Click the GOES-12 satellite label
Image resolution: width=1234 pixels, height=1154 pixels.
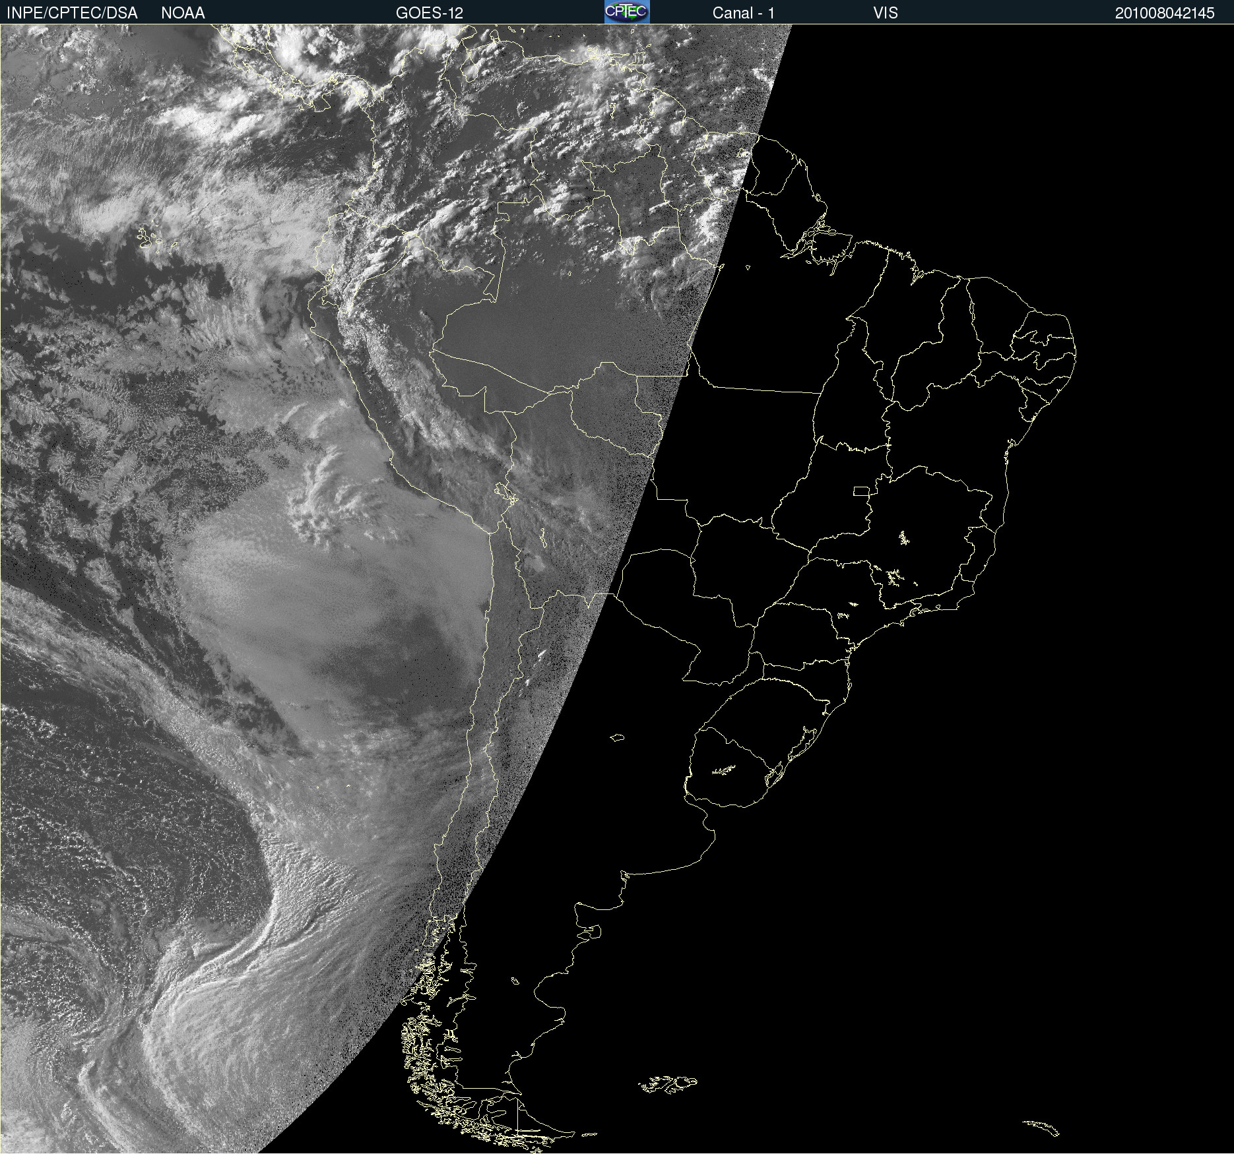coord(430,13)
